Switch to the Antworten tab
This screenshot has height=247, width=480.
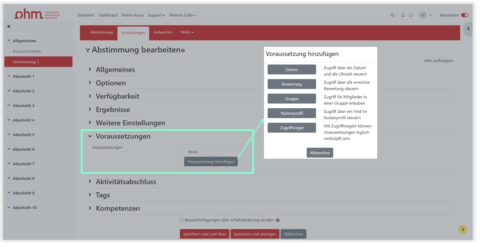point(163,32)
